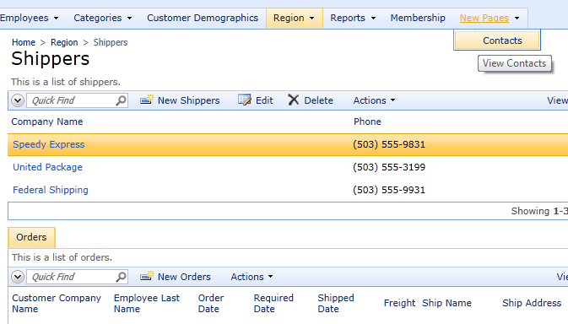
Task: Click the Delete X icon
Action: click(x=294, y=100)
